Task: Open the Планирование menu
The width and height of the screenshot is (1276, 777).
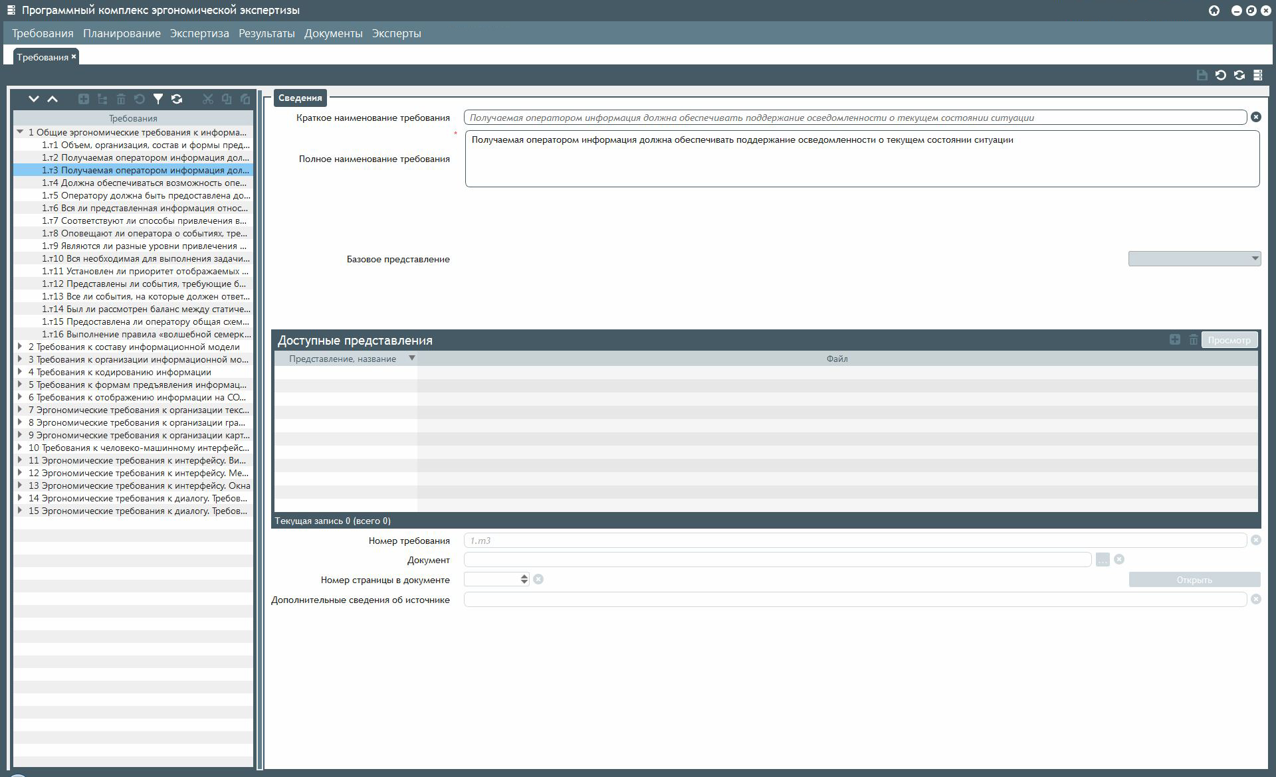Action: click(122, 33)
